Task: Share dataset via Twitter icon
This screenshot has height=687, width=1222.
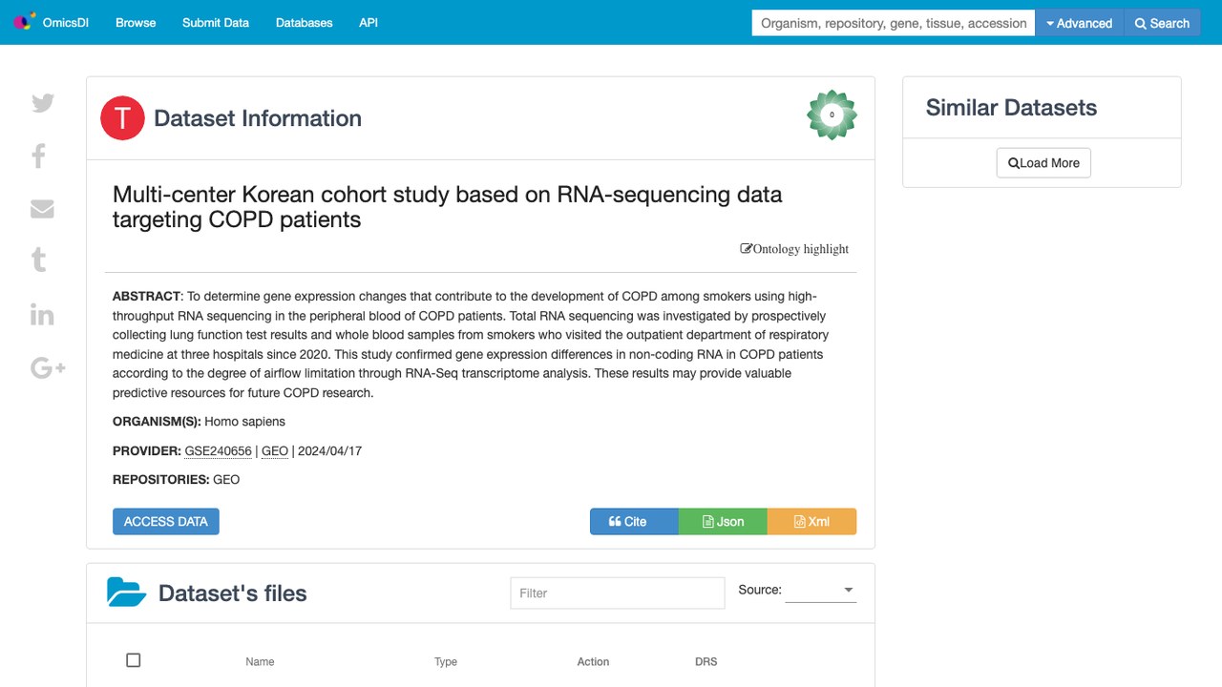Action: click(43, 103)
